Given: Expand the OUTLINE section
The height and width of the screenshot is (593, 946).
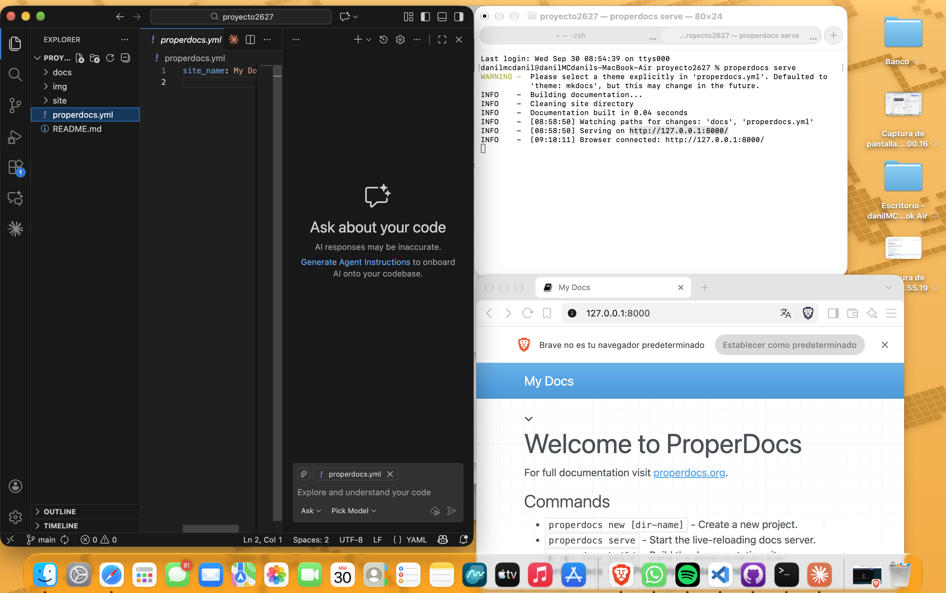Looking at the screenshot, I should pos(85,511).
